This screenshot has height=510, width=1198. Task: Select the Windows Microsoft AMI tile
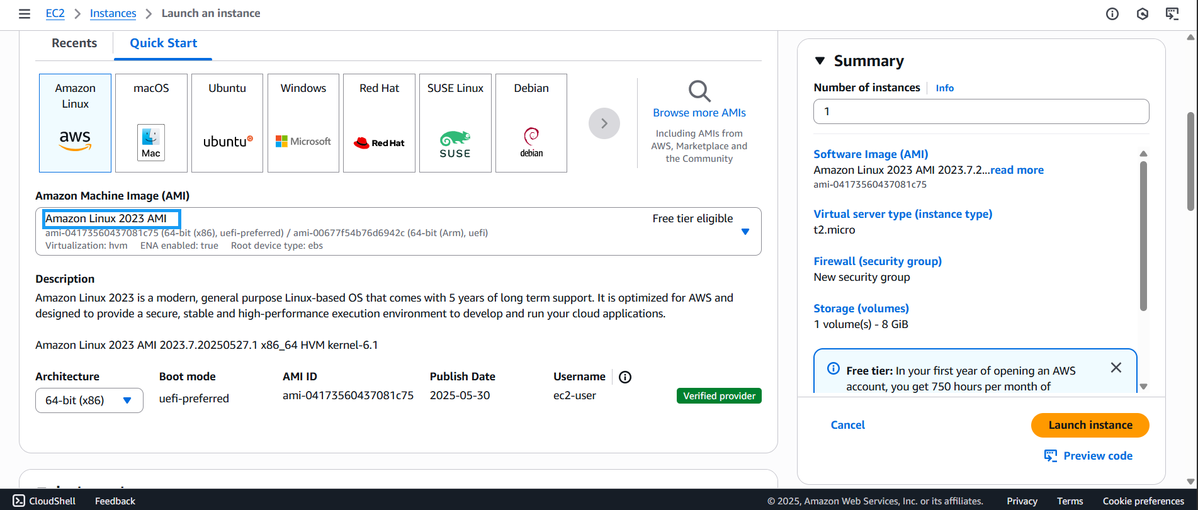[303, 123]
